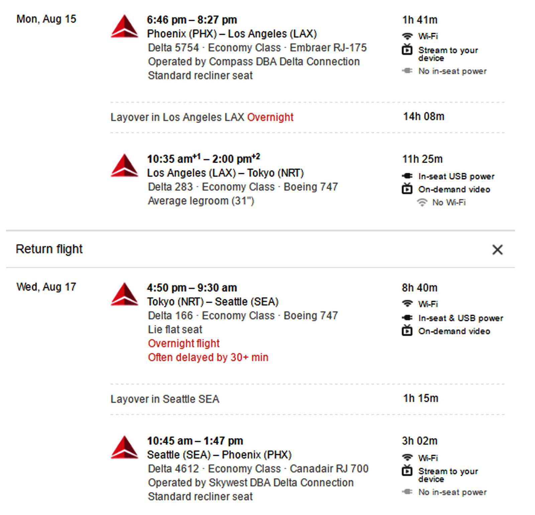Click On-demand video icon for Tokyo–Seattle flight
535x515 pixels.
[x=407, y=331]
